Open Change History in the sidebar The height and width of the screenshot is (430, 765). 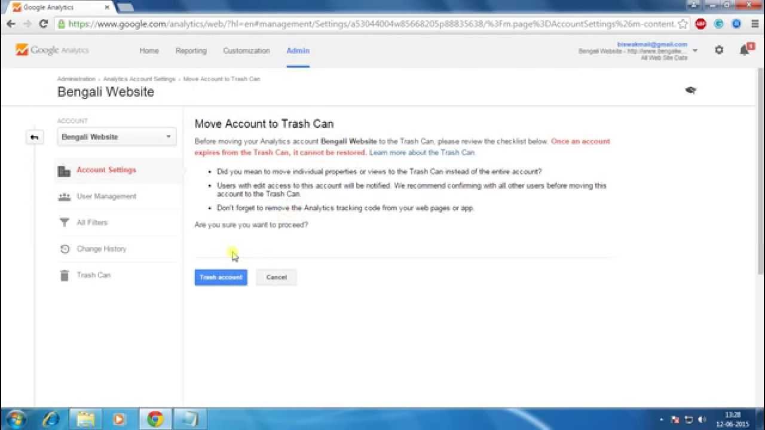(x=102, y=249)
